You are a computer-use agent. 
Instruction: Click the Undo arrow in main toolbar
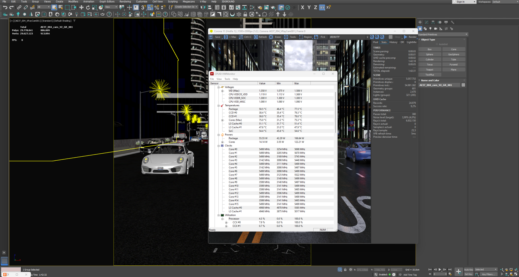(x=5, y=8)
